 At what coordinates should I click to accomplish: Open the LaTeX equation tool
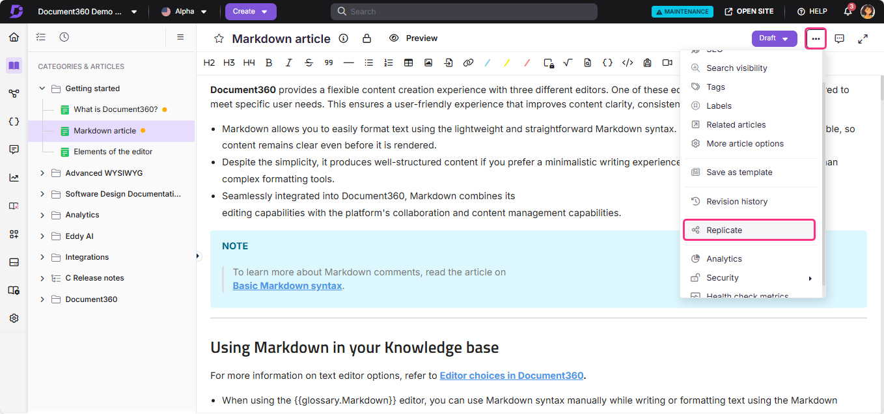tap(567, 62)
